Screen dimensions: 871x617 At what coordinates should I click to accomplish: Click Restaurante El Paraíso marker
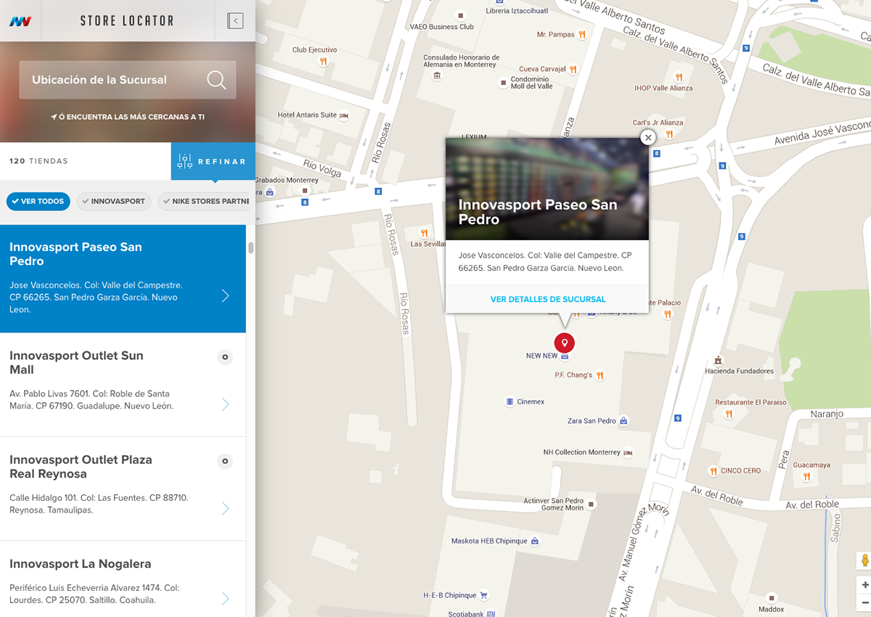tap(729, 414)
